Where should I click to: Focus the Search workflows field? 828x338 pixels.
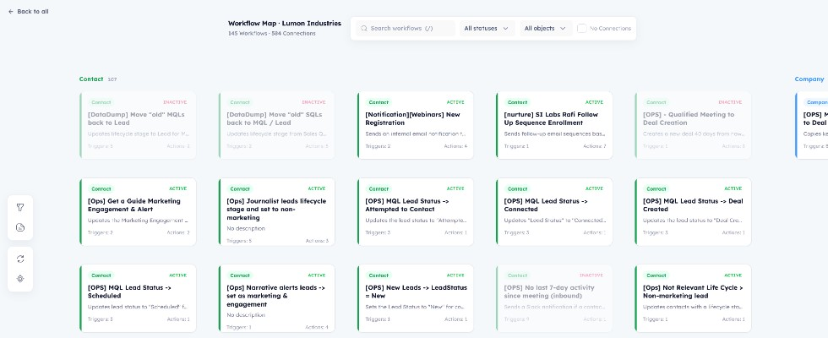click(x=405, y=29)
